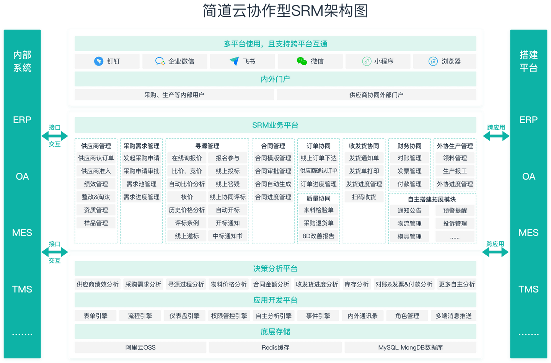Click 合同自动生成 item
Screen dimensions: 551x363
(273, 184)
